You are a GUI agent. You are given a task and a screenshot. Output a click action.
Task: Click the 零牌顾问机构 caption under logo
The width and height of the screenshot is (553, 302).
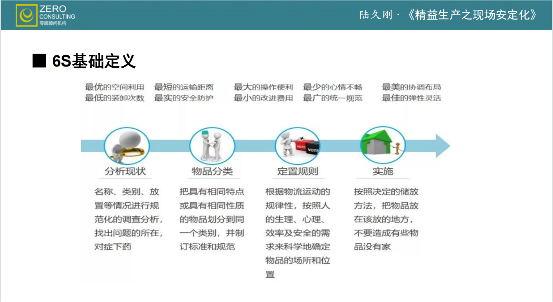[x=53, y=23]
